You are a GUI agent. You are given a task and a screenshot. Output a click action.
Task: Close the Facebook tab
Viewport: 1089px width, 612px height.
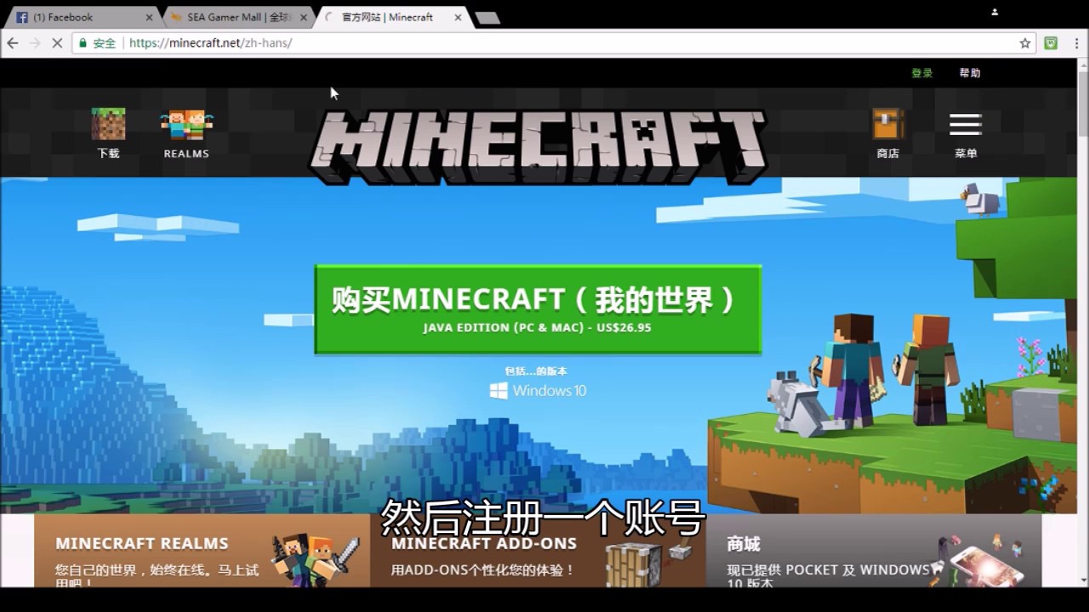point(150,17)
